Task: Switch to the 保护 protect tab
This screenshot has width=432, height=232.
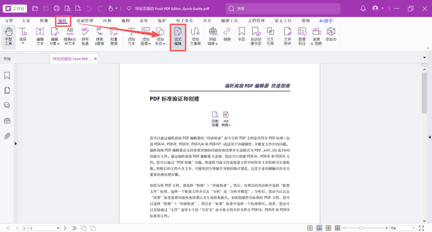Action: tap(162, 21)
